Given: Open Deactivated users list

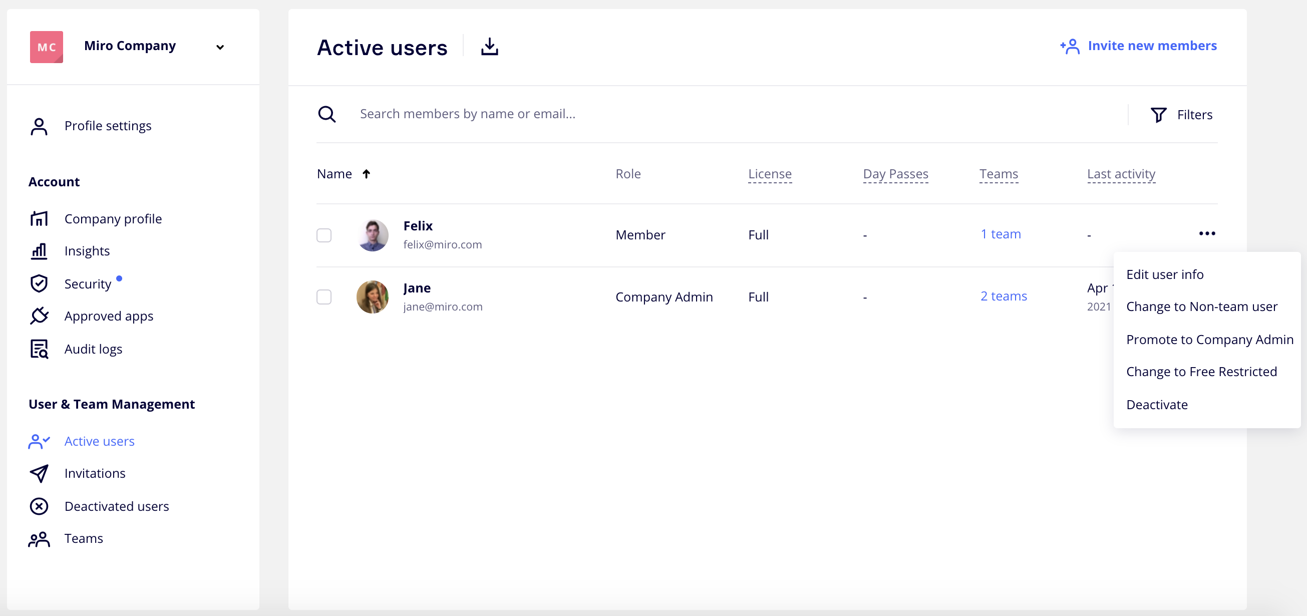Looking at the screenshot, I should point(117,506).
